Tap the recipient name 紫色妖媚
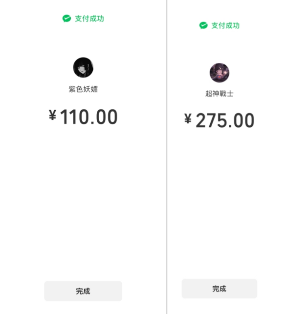This screenshot has height=314, width=288. 83,89
